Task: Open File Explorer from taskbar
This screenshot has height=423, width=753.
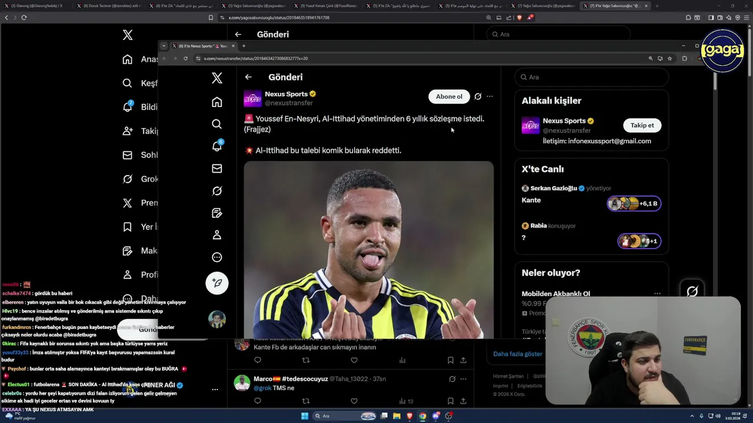Action: 397,416
